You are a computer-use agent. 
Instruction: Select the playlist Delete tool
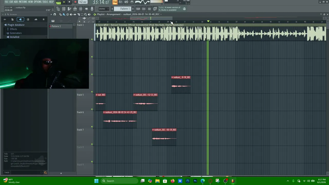(x=68, y=14)
